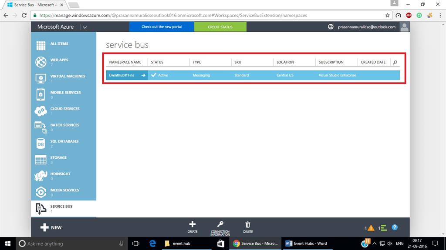This screenshot has width=446, height=250.
Task: Click the Visual Studio Enterprise subscription cell
Action: pyautogui.click(x=338, y=75)
